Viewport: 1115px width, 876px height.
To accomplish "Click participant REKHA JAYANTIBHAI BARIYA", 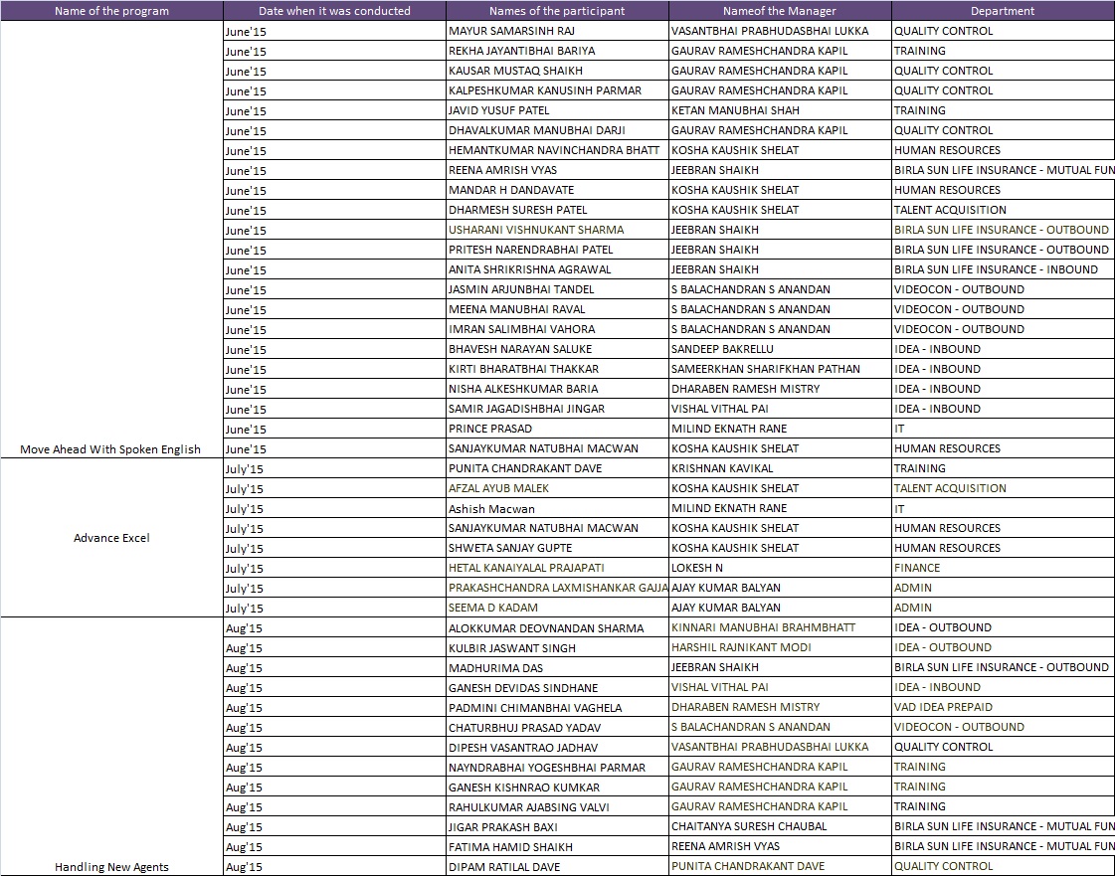I will 557,51.
